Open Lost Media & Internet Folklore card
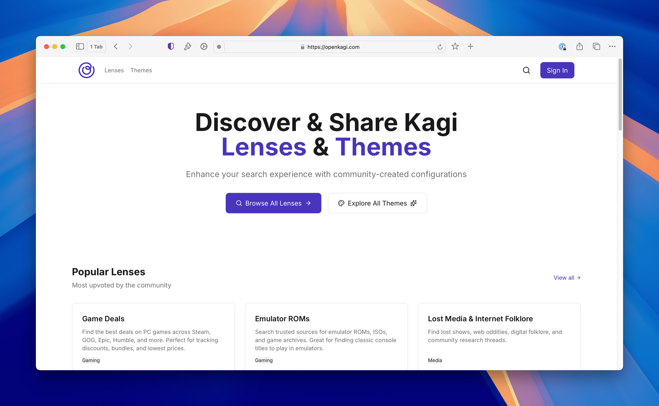659x406 pixels. 499,337
